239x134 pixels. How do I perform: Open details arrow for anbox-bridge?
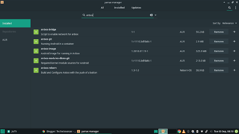coord(234,32)
